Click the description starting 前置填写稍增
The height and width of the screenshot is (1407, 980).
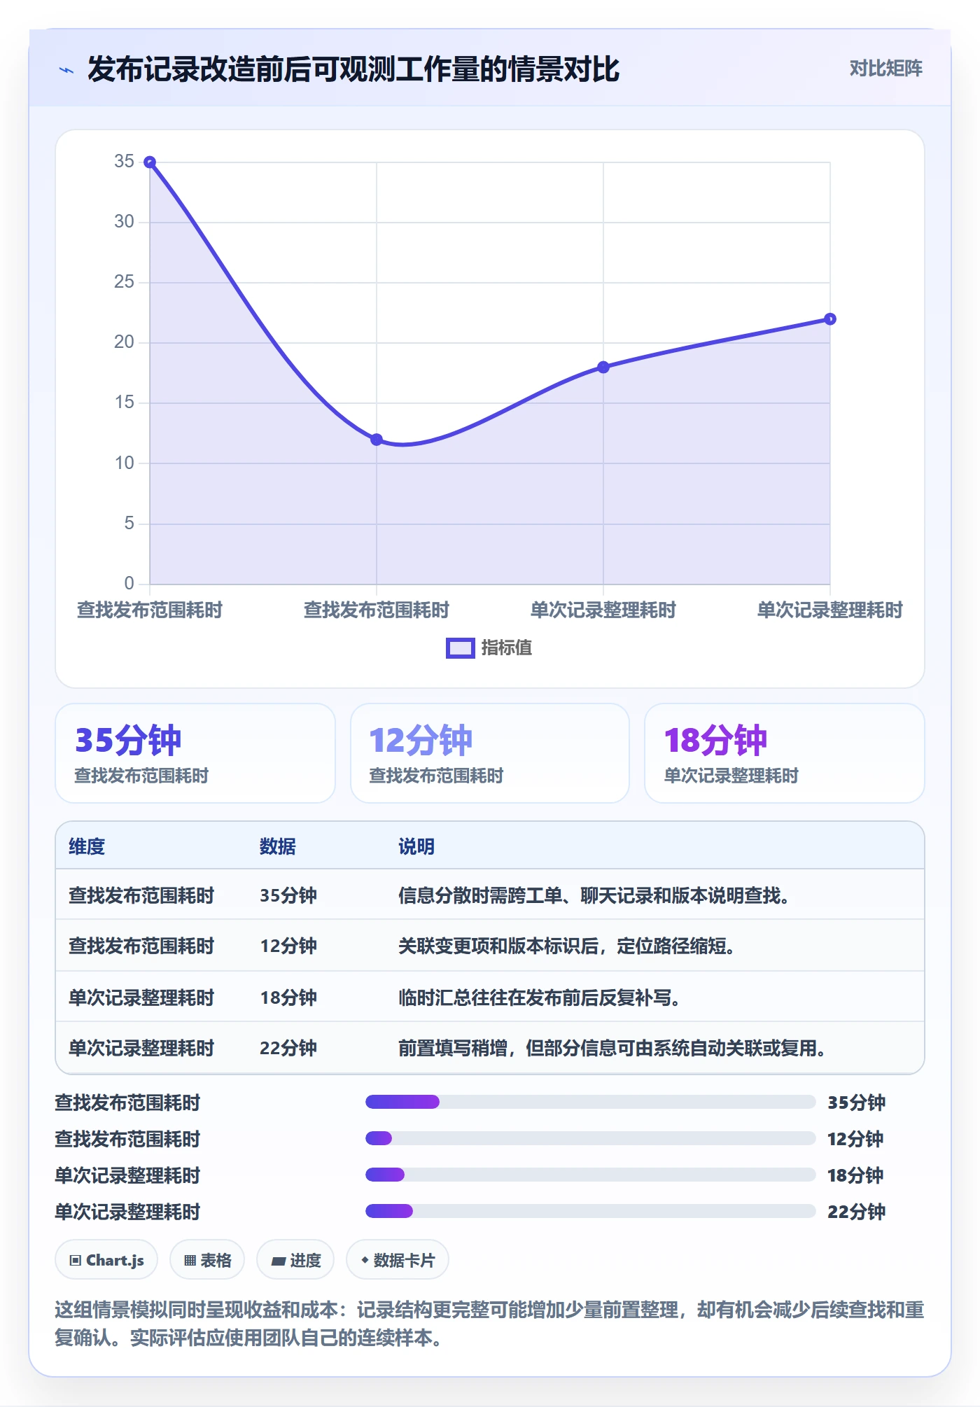612,1048
